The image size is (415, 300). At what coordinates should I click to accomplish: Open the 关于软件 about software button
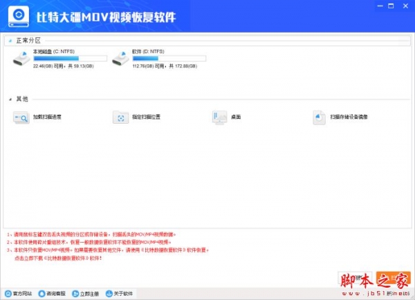coord(119,294)
